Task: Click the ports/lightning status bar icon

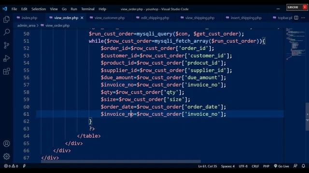Action: click(24, 166)
